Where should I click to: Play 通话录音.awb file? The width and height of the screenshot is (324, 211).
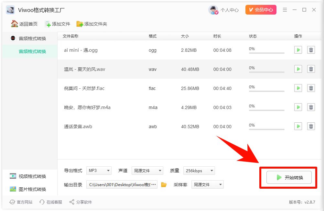click(298, 126)
